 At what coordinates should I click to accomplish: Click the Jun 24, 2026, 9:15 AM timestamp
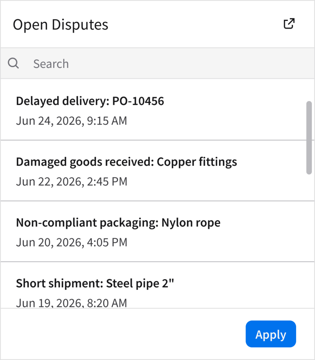[72, 121]
